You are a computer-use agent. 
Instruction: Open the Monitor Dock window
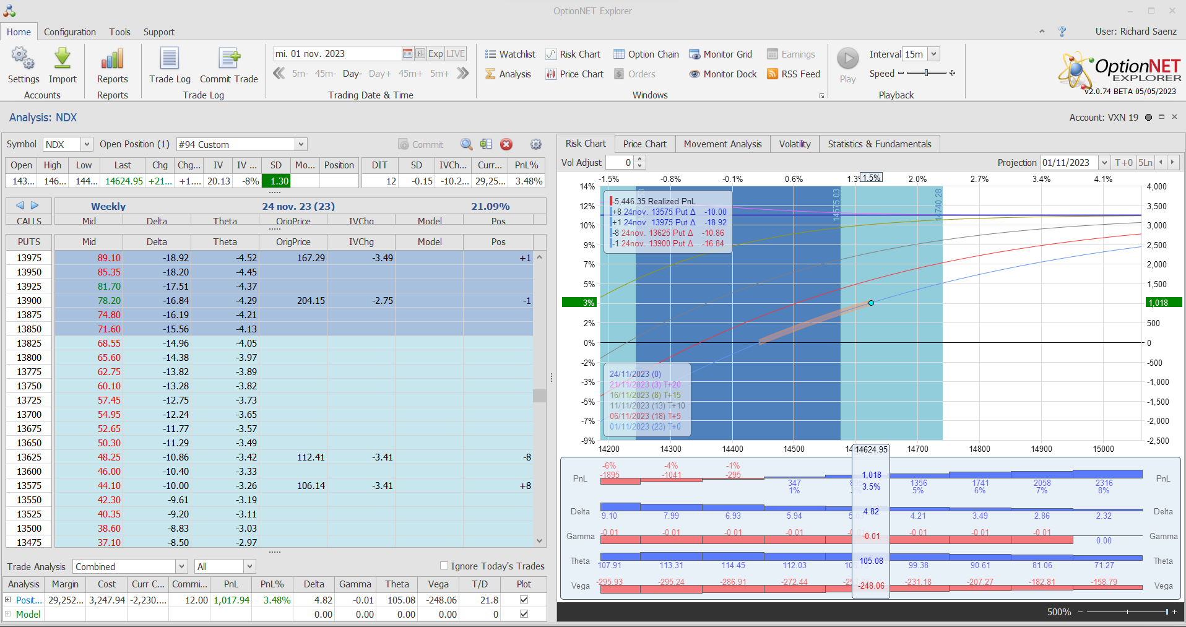(x=723, y=74)
